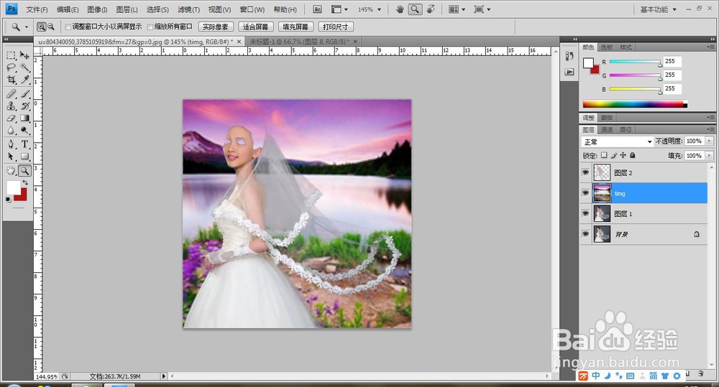The image size is (719, 387).
Task: Open the opacity slider arrow
Action: coord(710,141)
